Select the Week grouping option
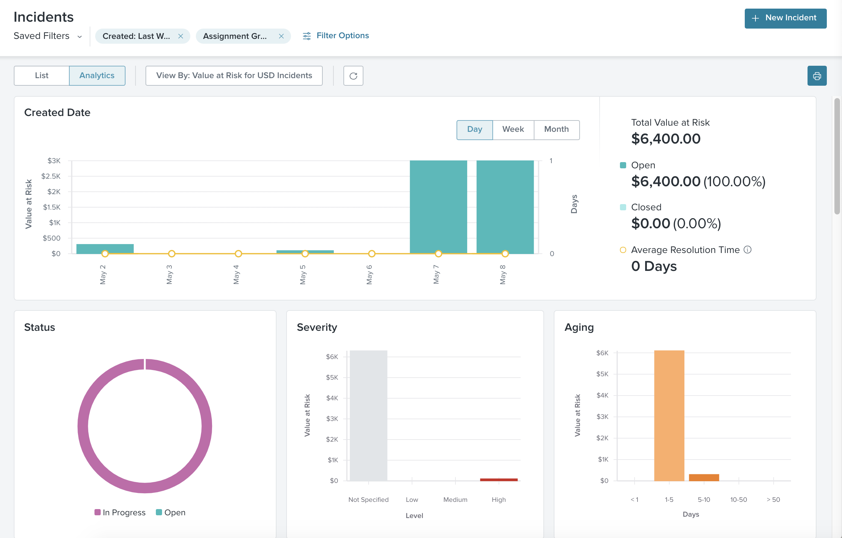Screen dimensions: 842x538 (x=513, y=129)
